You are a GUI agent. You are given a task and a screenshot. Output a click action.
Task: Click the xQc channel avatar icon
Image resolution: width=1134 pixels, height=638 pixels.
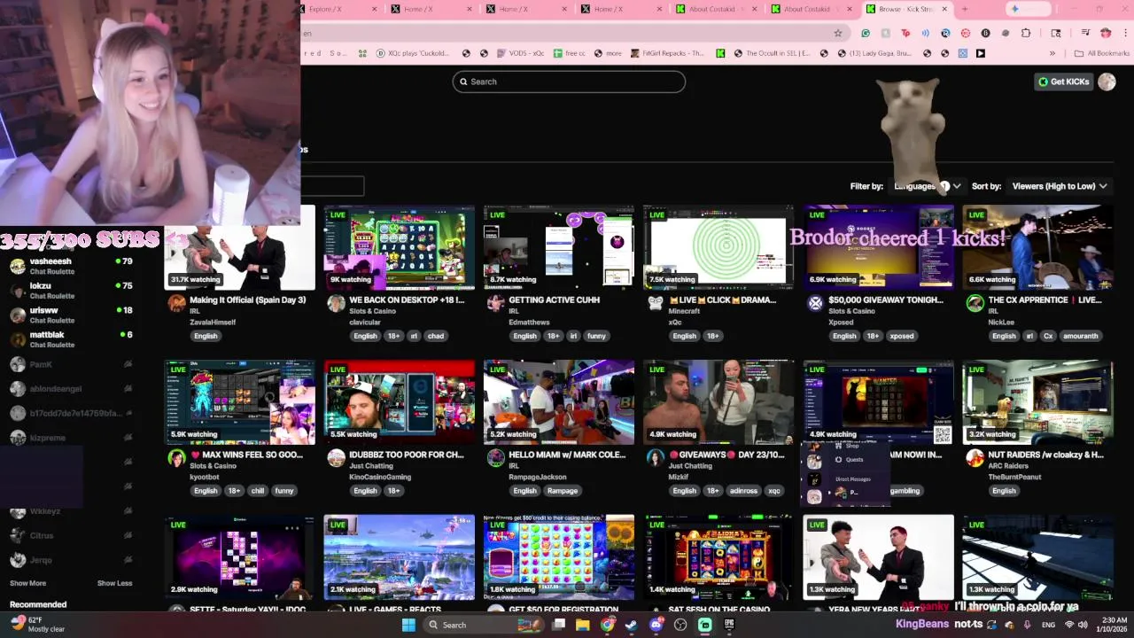[656, 303]
